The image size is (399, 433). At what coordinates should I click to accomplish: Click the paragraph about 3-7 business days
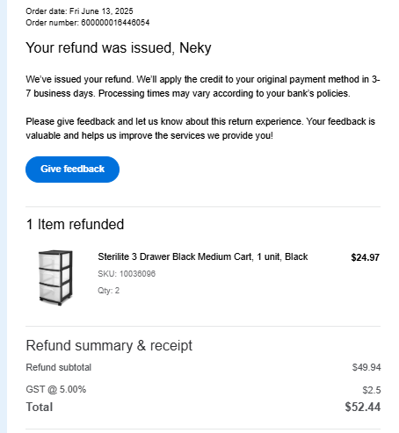tap(203, 86)
